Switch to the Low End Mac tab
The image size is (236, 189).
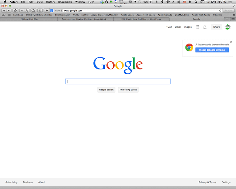pyautogui.click(x=29, y=19)
